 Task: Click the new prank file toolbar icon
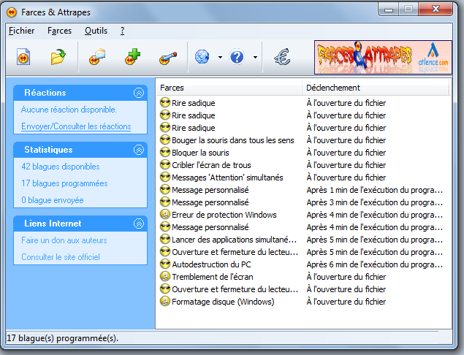pyautogui.click(x=23, y=56)
